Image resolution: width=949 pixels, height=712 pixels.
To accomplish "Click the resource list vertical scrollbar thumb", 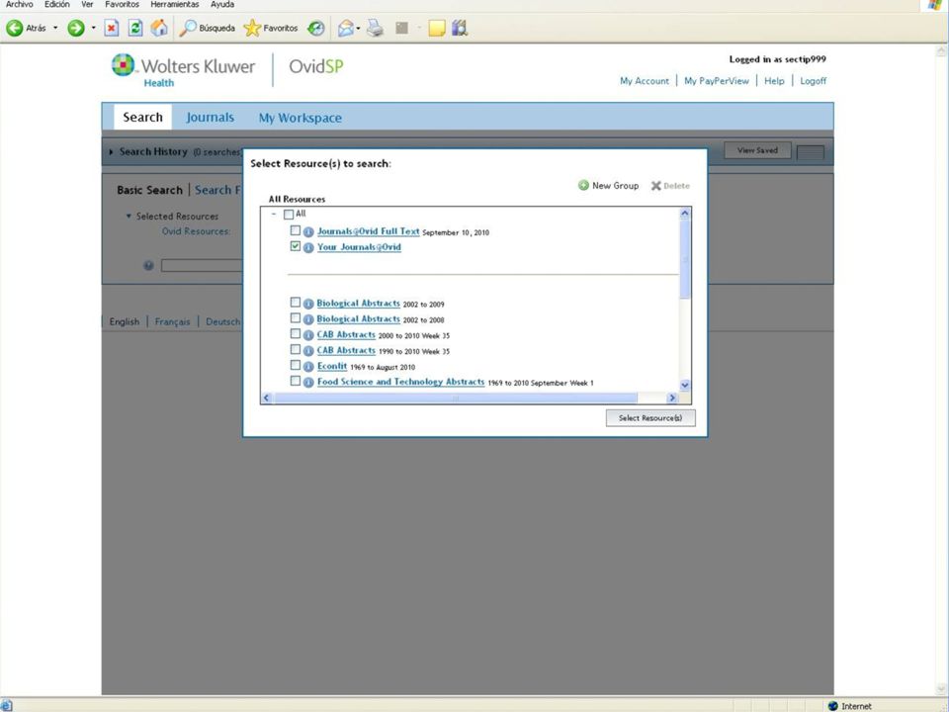I will pyautogui.click(x=685, y=259).
